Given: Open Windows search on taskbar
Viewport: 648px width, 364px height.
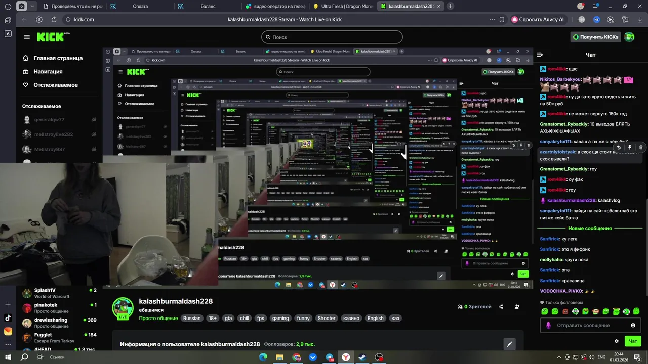Looking at the screenshot, I should pyautogui.click(x=24, y=357).
